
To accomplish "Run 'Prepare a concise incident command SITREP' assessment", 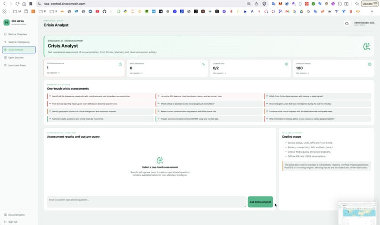I will tap(209, 119).
